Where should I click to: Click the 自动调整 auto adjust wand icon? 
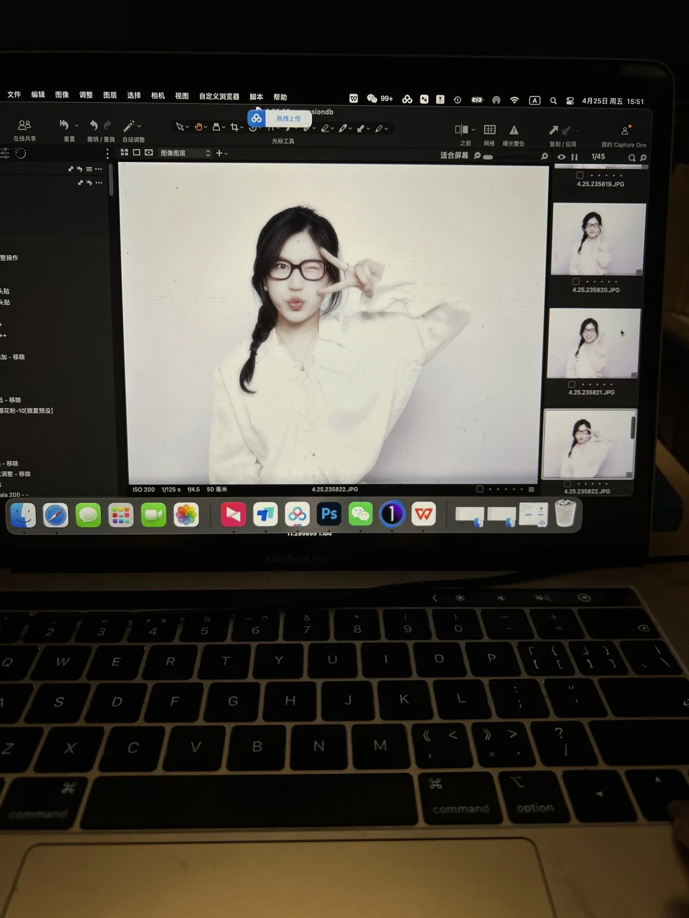129,126
